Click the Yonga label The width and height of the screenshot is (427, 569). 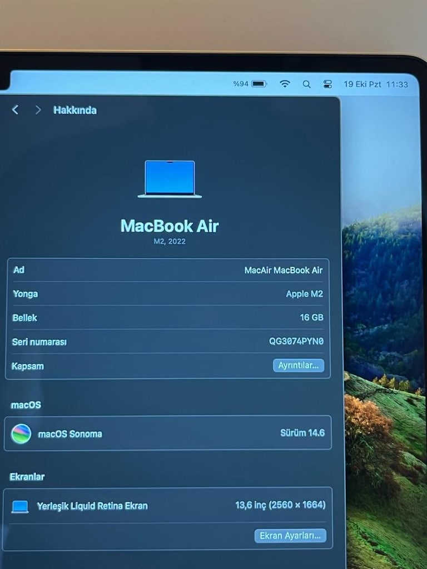coord(25,294)
